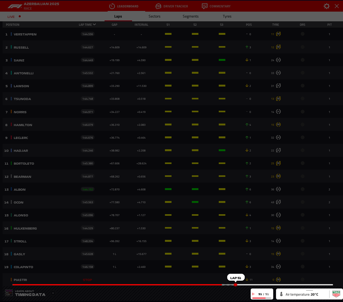The height and width of the screenshot is (302, 343).
Task: Click Stroll's DRS indicator
Action: tap(303, 241)
